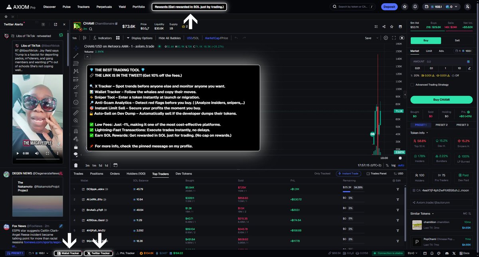Click the share icon above the chart

tap(384, 27)
